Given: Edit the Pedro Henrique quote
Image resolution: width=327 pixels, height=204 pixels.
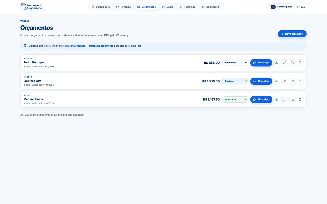Looking at the screenshot, I should coord(285,63).
